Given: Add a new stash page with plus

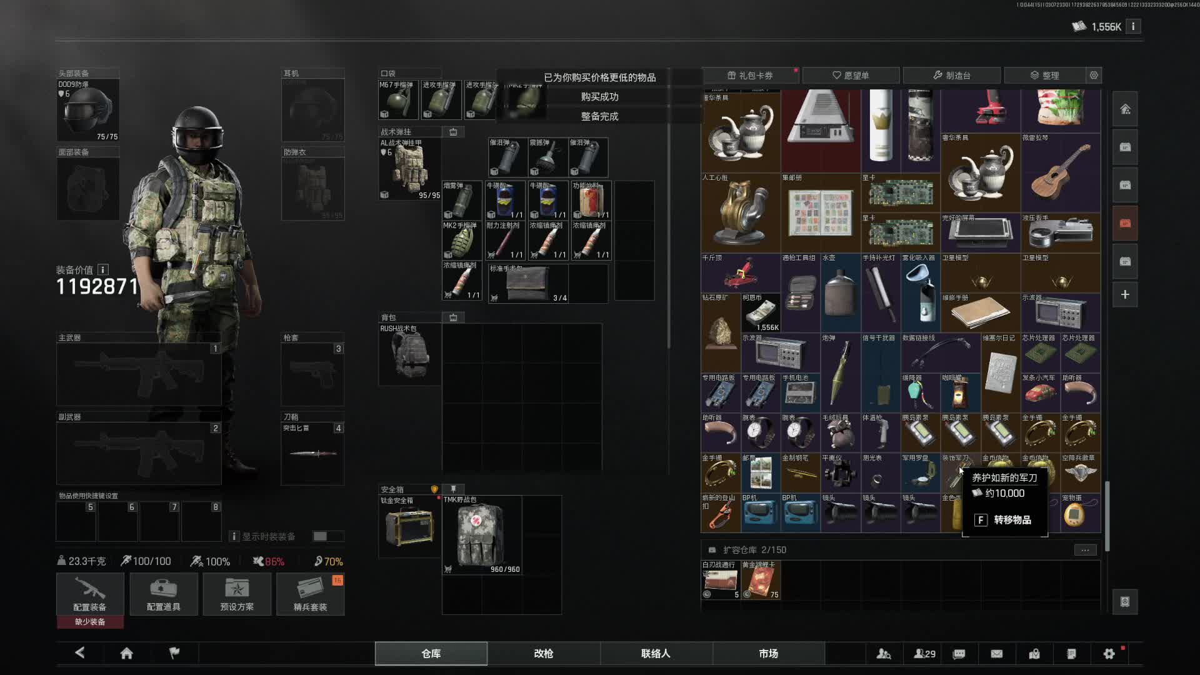Looking at the screenshot, I should [x=1125, y=294].
